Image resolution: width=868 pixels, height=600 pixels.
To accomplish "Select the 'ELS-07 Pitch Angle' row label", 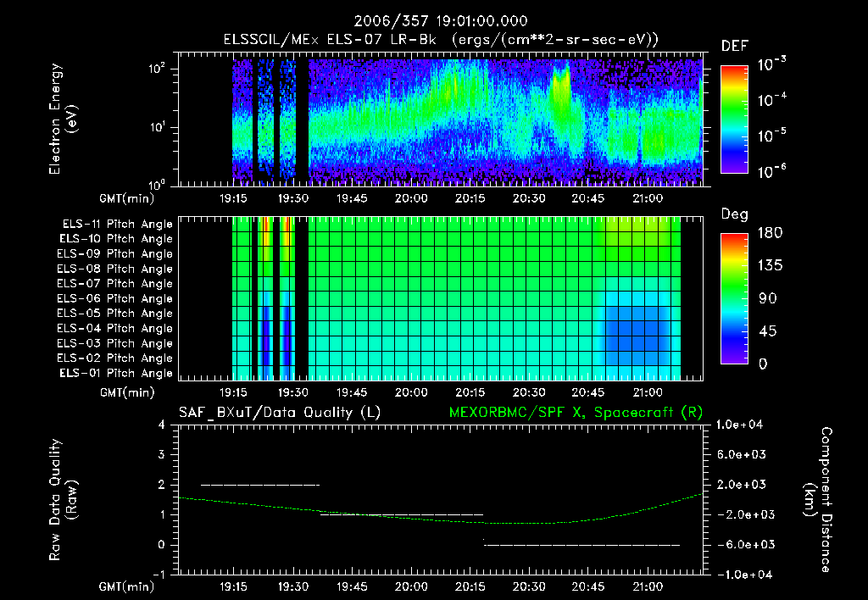I will [114, 283].
